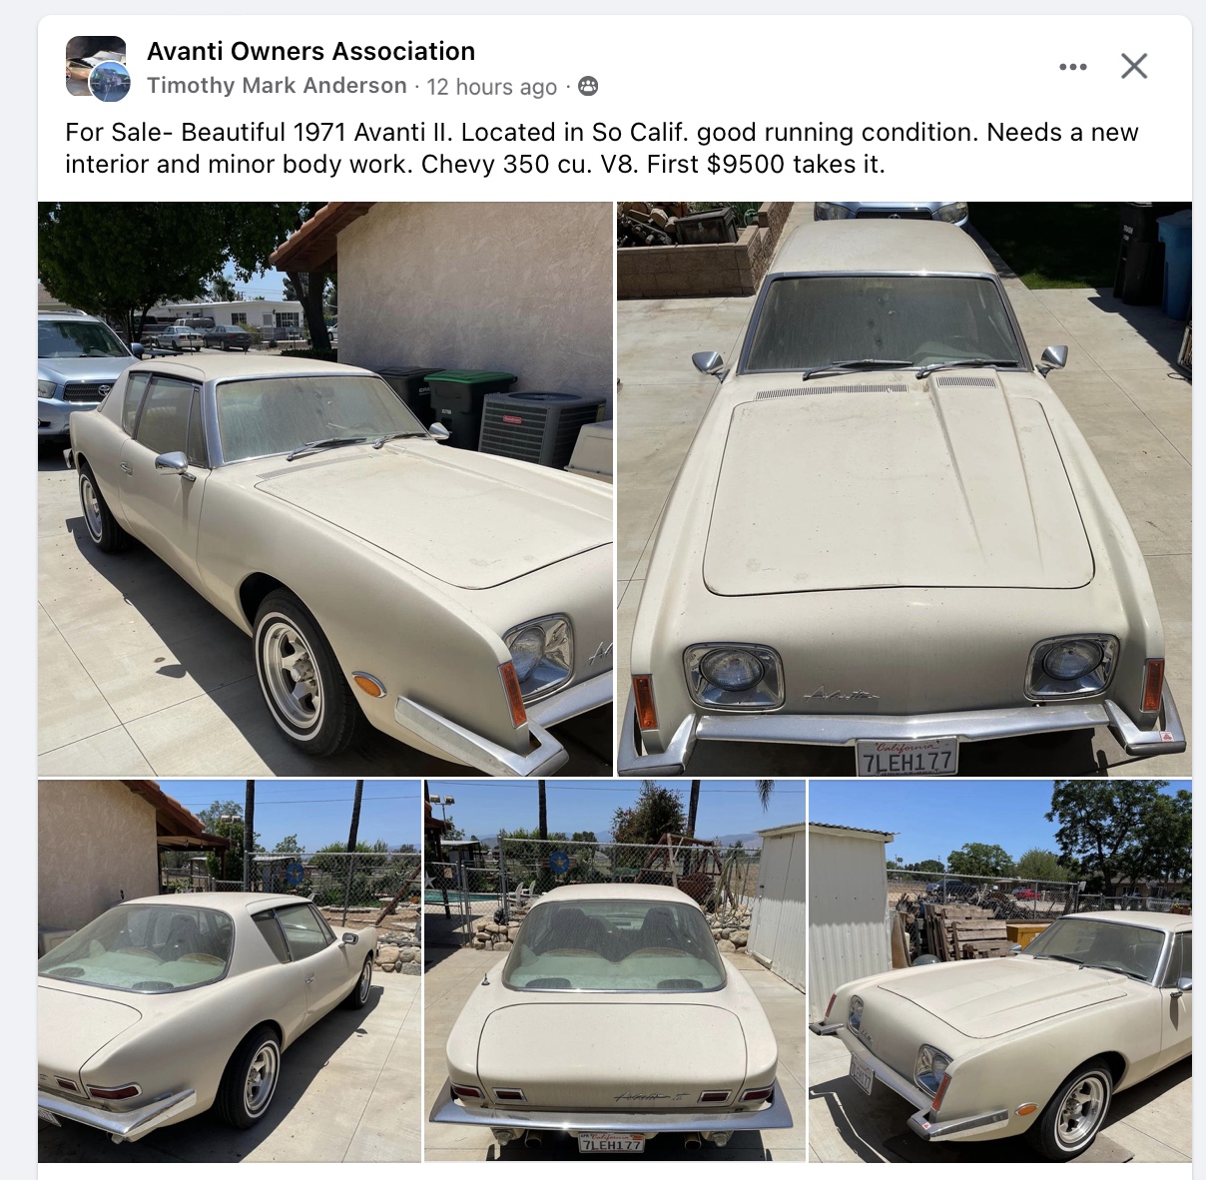Open rear quarter view photo by the house

230,971
